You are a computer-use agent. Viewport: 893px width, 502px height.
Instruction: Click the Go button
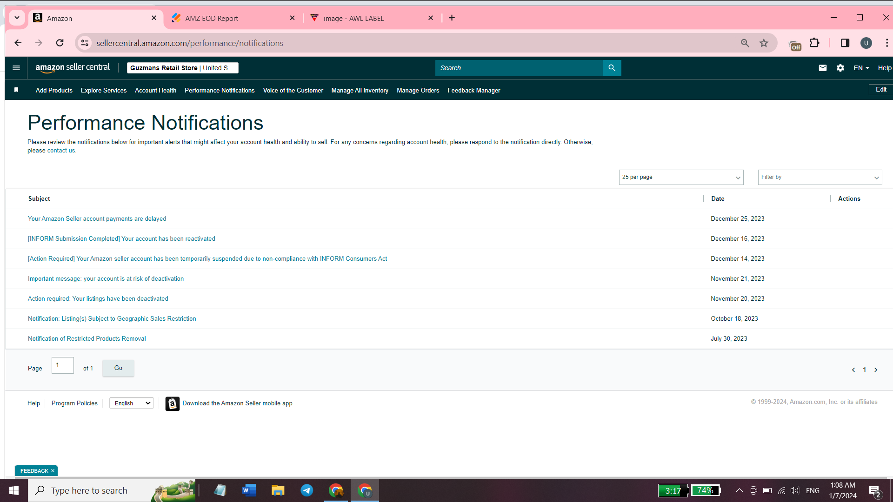(118, 368)
